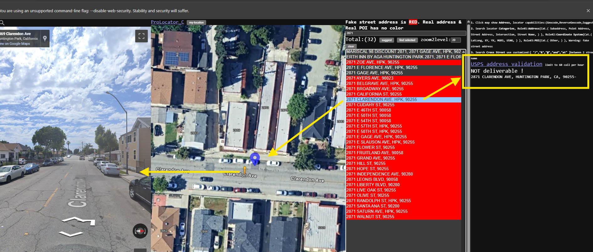
Task: Dismiss the unsupported flag warning bar
Action: (x=588, y=11)
